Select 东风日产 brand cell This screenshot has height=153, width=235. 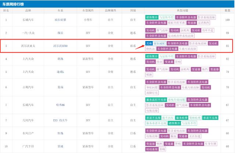(28, 133)
